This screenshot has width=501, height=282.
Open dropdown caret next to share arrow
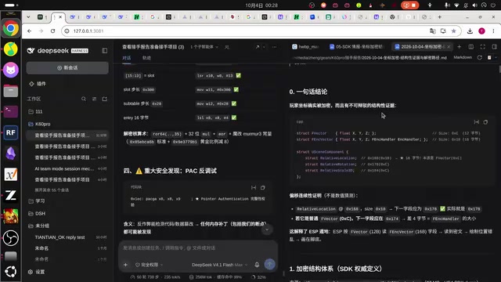(x=264, y=47)
